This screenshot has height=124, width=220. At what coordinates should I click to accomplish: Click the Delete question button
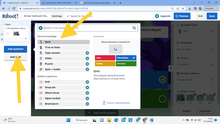click(x=187, y=111)
